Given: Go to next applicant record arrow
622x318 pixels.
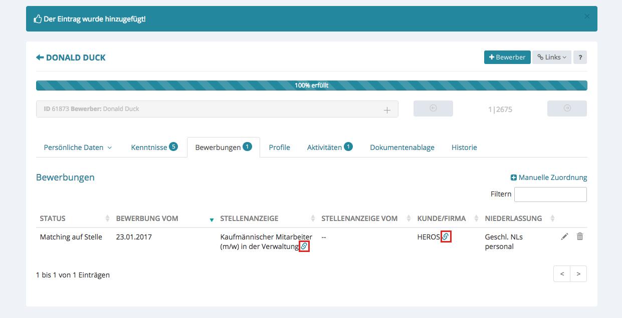Looking at the screenshot, I should 567,108.
